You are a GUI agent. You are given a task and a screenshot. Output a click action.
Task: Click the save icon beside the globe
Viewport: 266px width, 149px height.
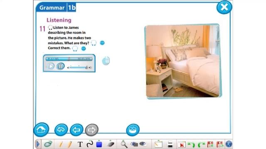click(220, 144)
